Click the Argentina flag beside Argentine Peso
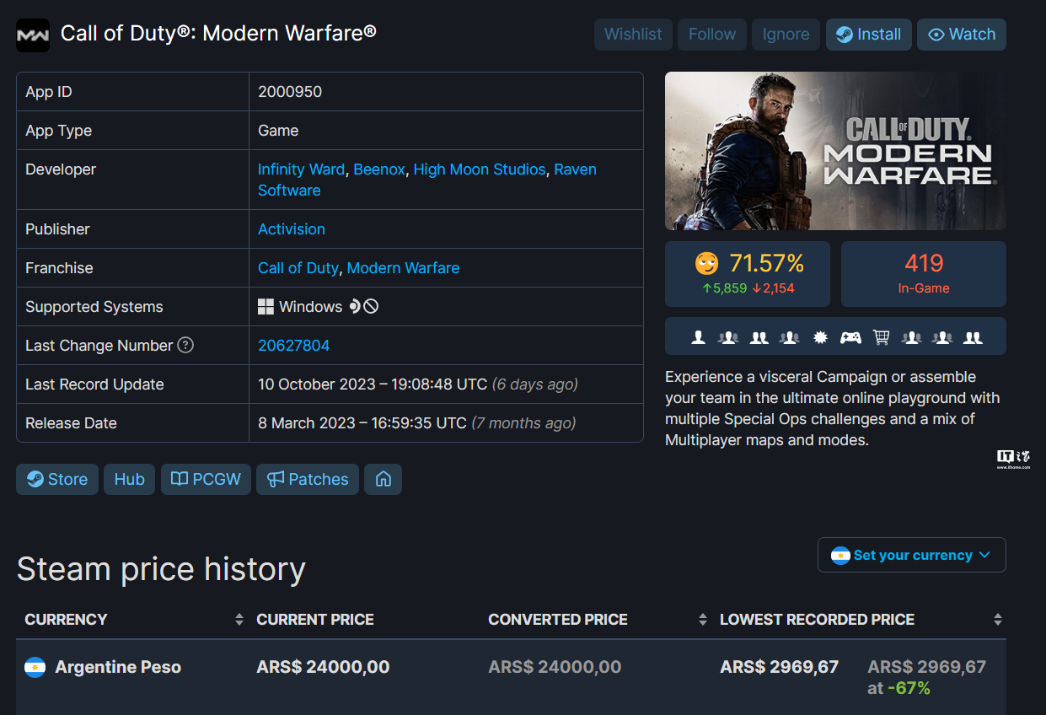This screenshot has height=715, width=1046. [35, 667]
